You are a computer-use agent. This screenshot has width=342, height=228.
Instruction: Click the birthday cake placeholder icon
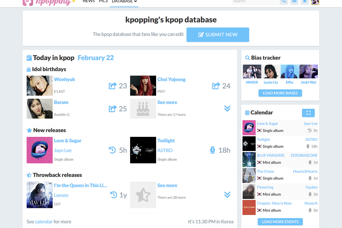click(143, 109)
